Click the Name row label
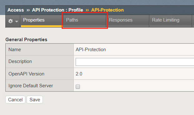The height and width of the screenshot is (115, 194). click(15, 50)
